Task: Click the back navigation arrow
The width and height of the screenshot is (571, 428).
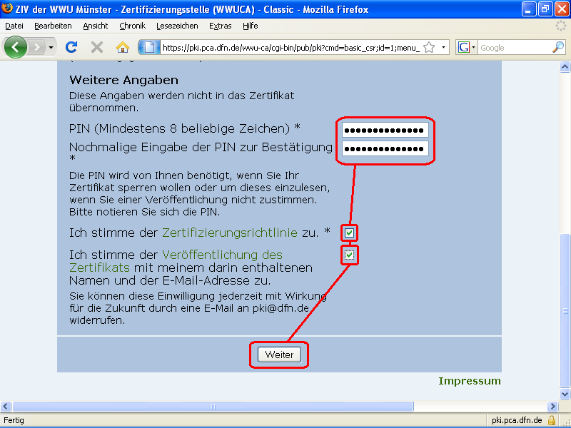Action: [16, 47]
